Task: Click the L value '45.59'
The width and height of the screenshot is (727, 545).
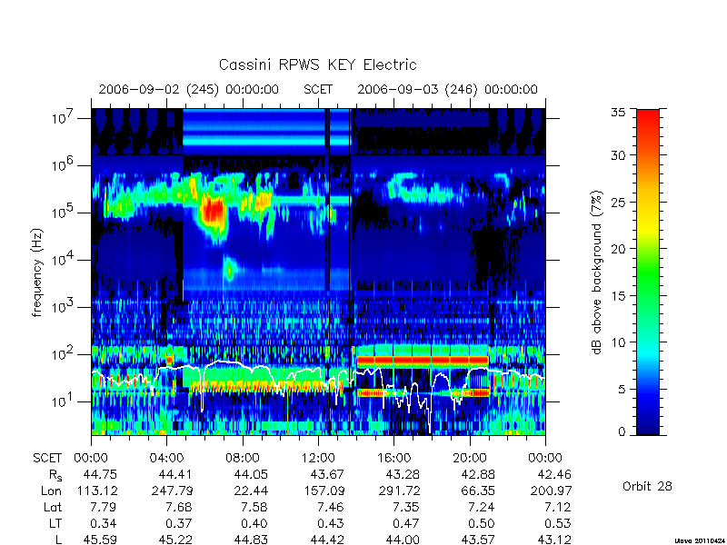Action: click(x=100, y=540)
